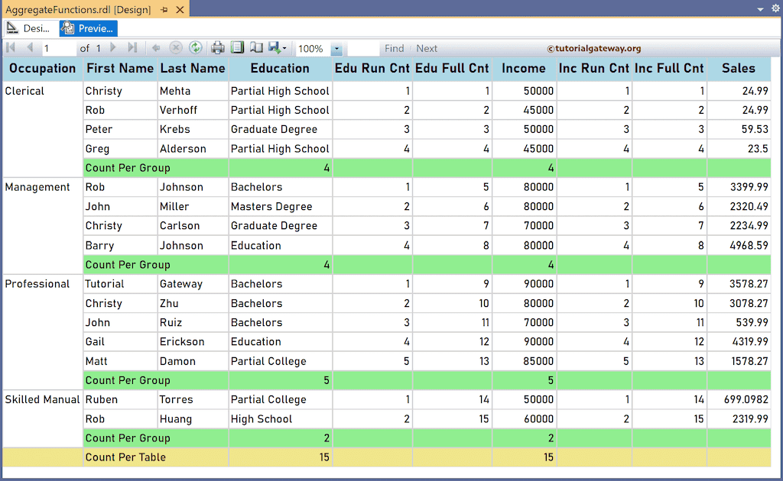
Task: Click the Find link
Action: point(394,48)
